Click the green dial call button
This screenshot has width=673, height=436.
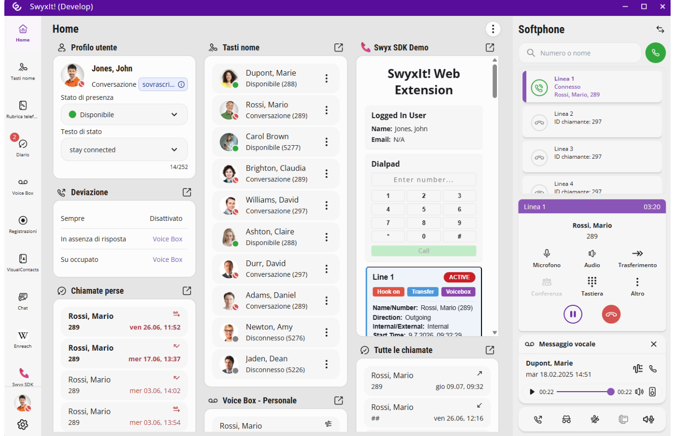[x=655, y=53]
